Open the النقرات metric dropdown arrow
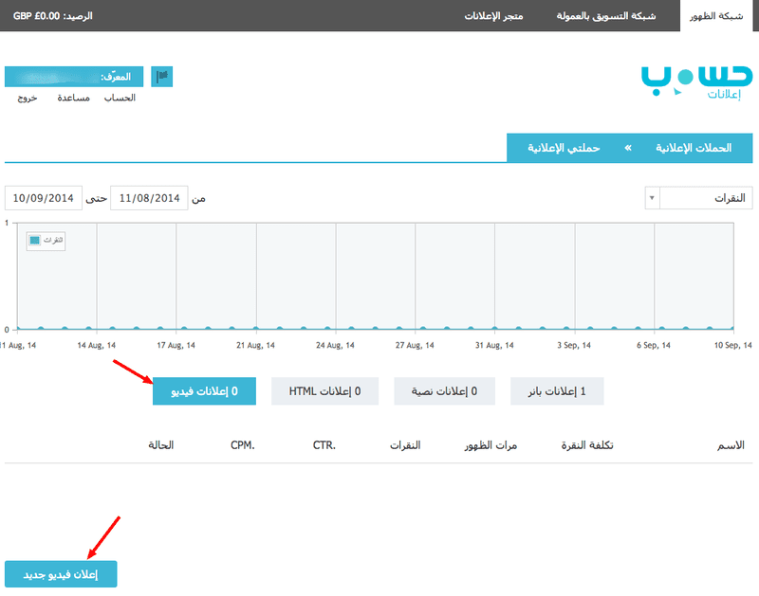The width and height of the screenshot is (759, 596). click(x=652, y=198)
